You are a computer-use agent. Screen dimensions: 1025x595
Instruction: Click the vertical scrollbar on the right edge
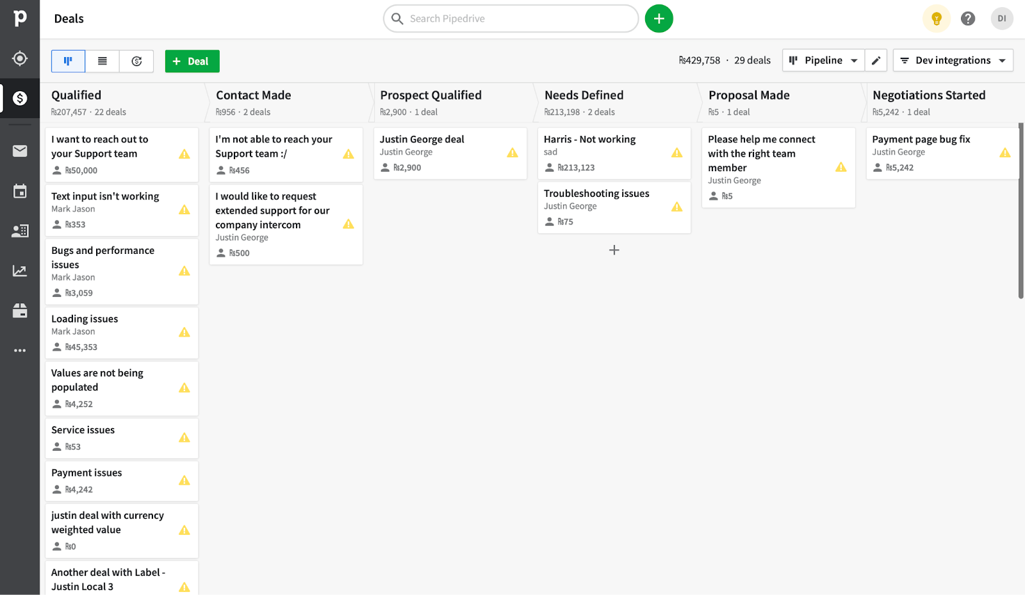click(x=1021, y=212)
